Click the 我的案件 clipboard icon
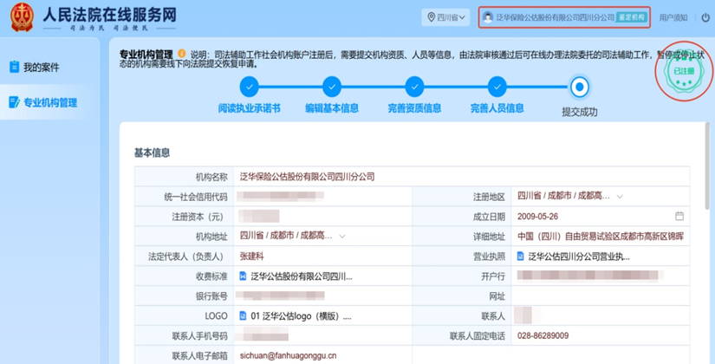The height and width of the screenshot is (364, 715). coord(14,67)
